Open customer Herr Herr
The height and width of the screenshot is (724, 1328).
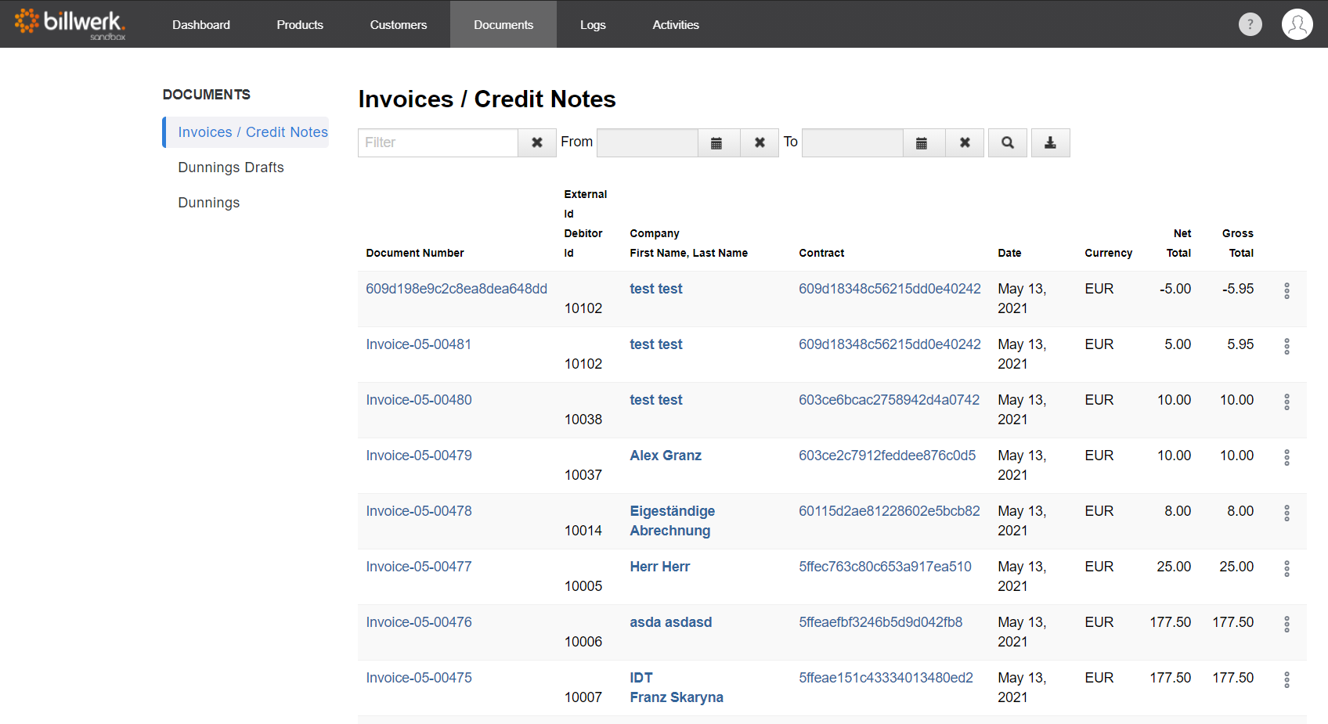tap(660, 567)
